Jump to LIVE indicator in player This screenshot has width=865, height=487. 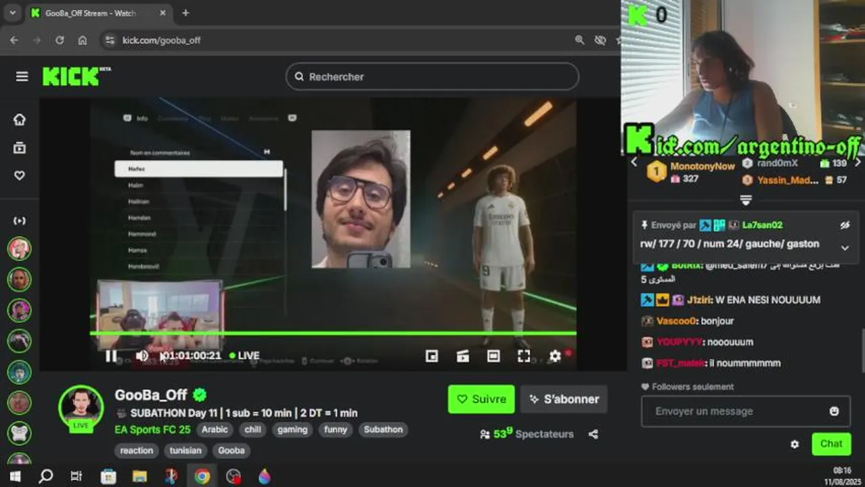[x=244, y=356]
